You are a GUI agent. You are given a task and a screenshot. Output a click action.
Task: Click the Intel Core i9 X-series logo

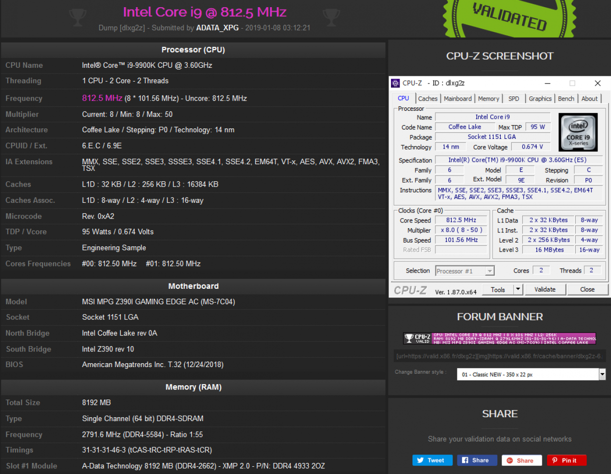click(578, 132)
